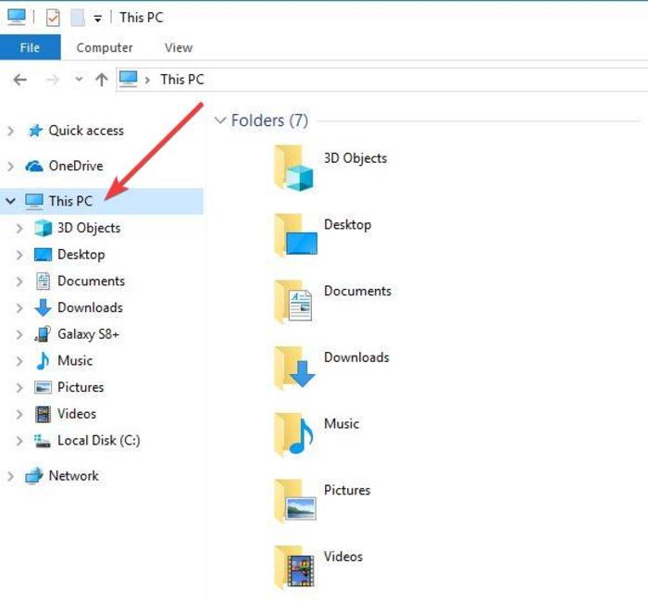Expand Desktop in the sidebar tree
The image size is (648, 601).
pos(19,255)
